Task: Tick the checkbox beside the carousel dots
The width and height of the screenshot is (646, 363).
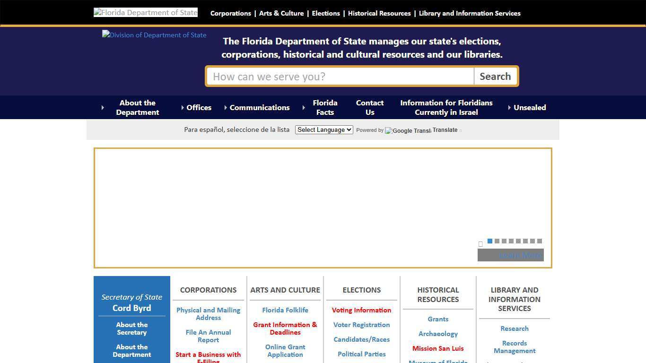Action: [480, 244]
